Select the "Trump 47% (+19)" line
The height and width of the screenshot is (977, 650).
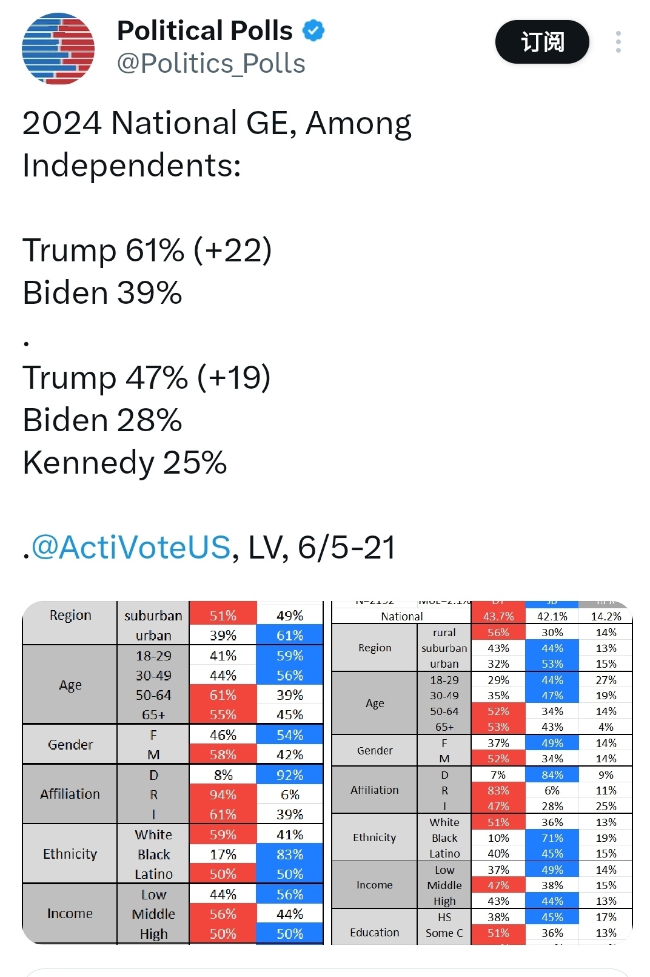click(147, 378)
